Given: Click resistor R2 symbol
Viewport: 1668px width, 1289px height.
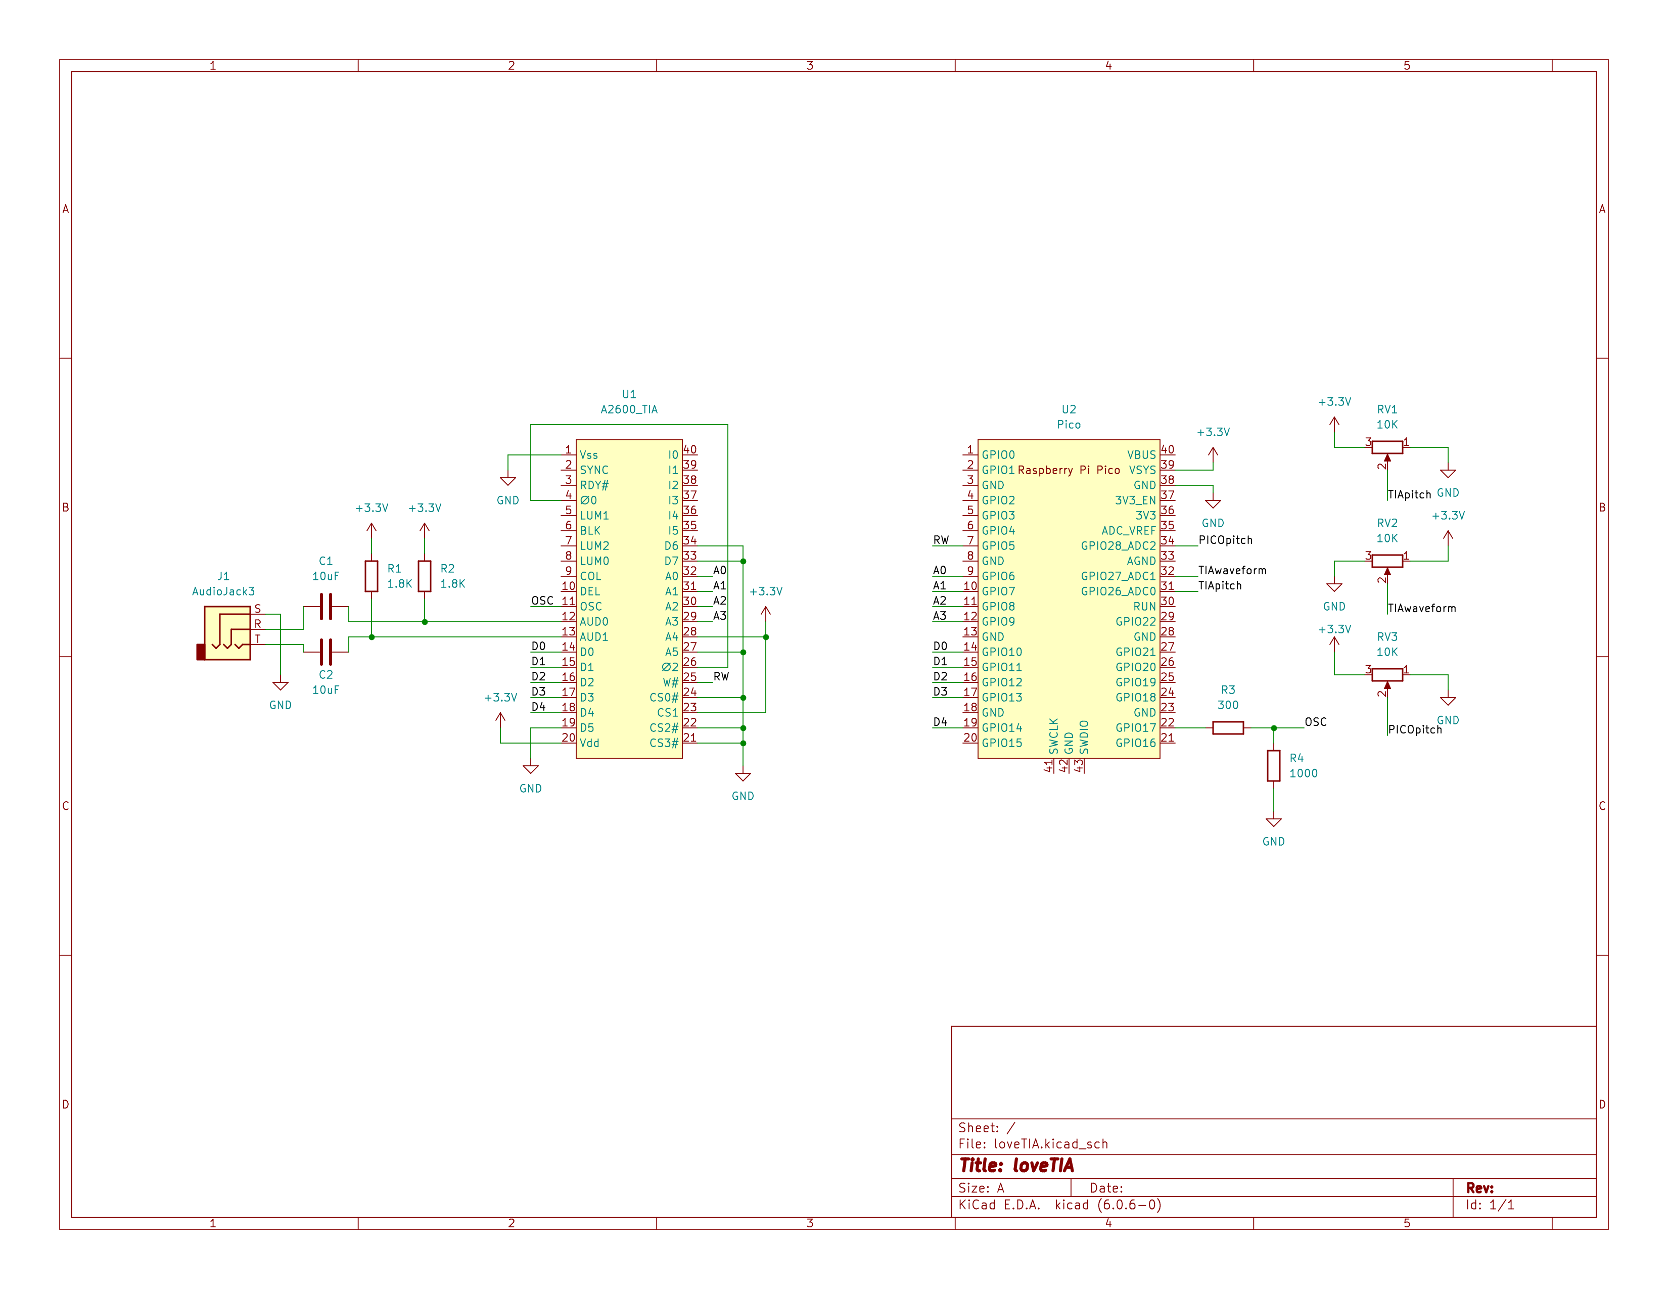Looking at the screenshot, I should [x=425, y=576].
